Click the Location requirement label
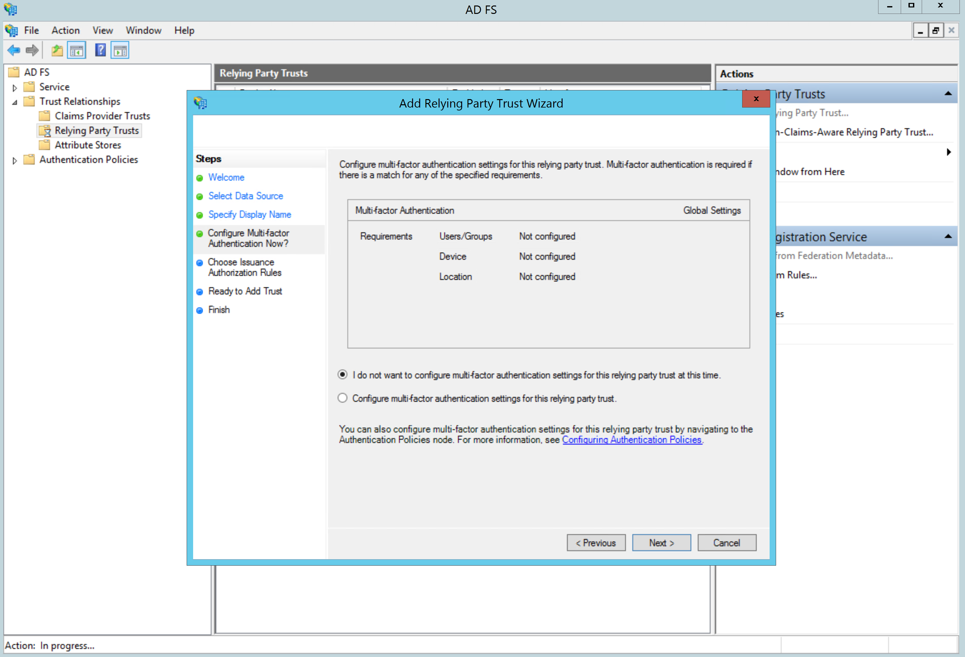 pos(455,276)
